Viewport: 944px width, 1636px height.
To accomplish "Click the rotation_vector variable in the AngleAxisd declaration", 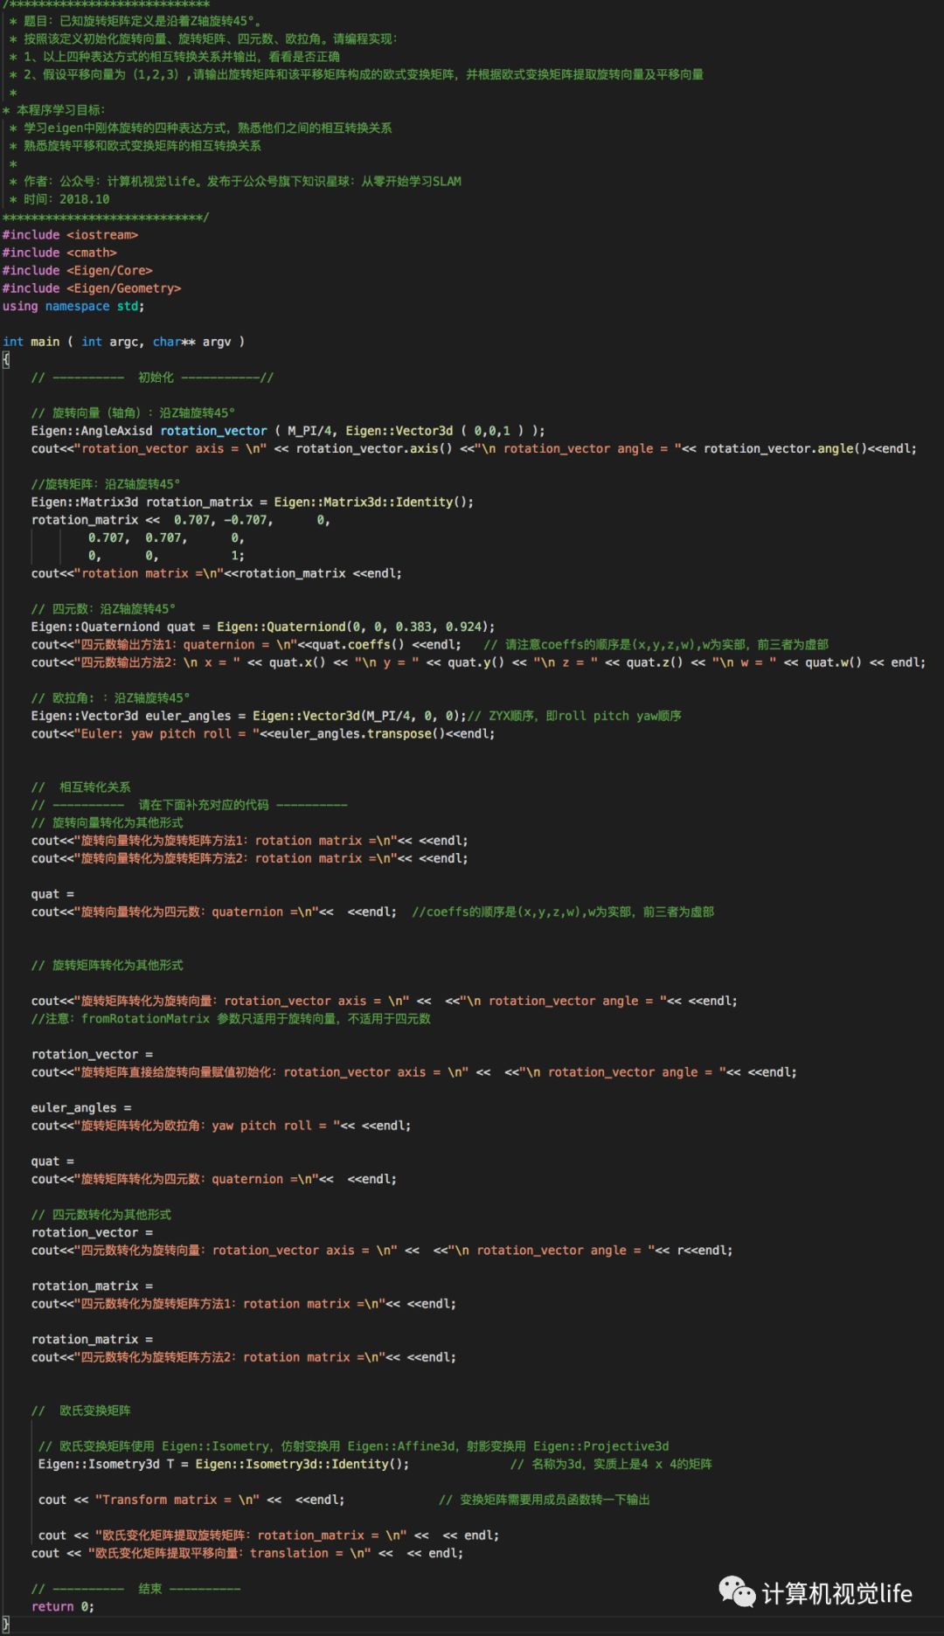I will coord(213,431).
